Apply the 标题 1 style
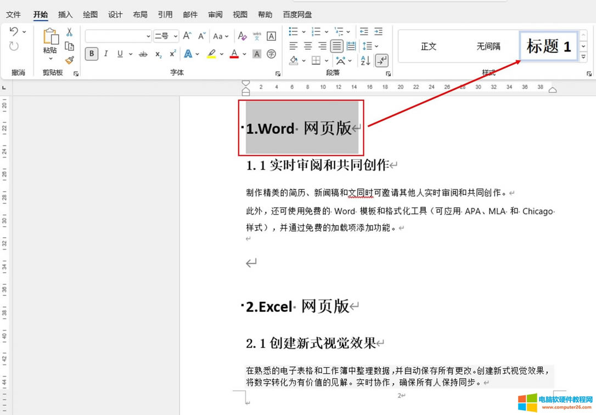This screenshot has height=415, width=596. pyautogui.click(x=548, y=47)
